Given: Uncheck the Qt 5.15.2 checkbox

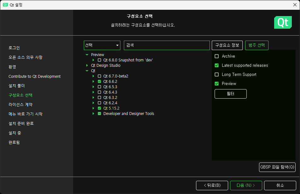Looking at the screenshot, I should point(99,108).
